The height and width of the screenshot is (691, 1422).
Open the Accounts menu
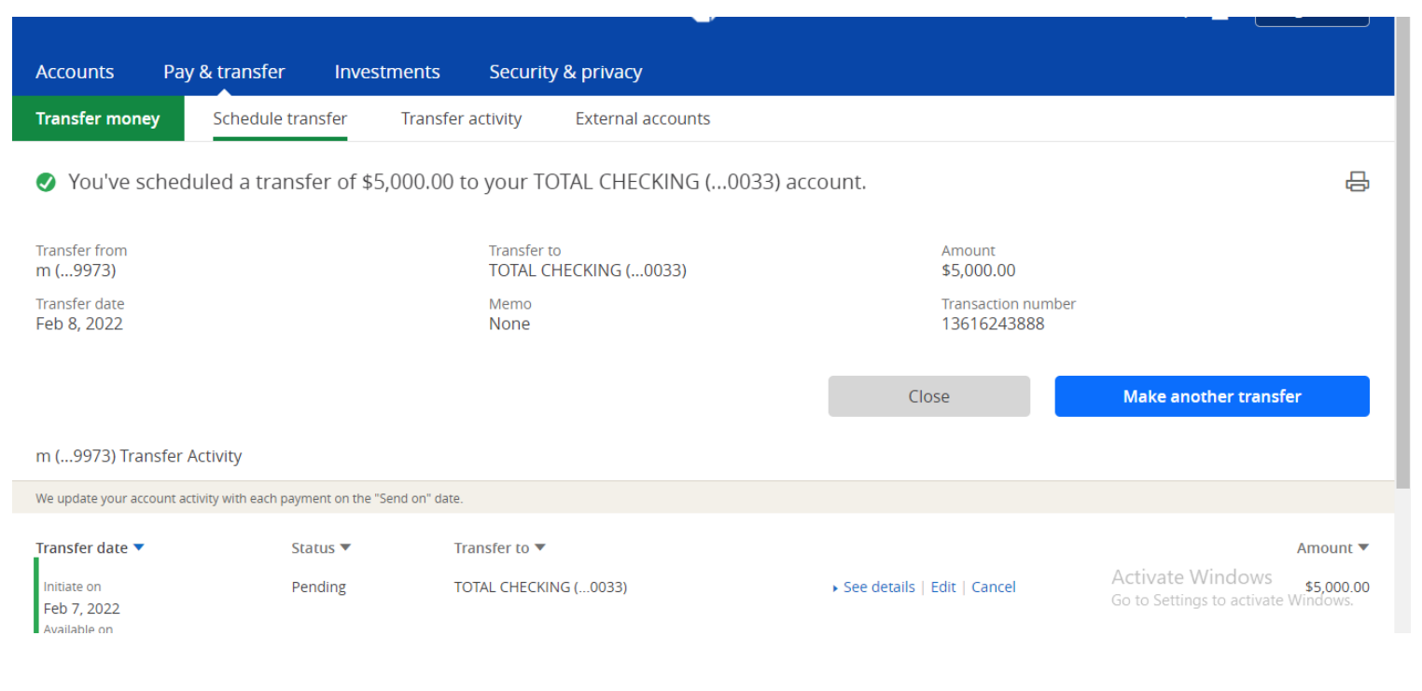click(75, 72)
